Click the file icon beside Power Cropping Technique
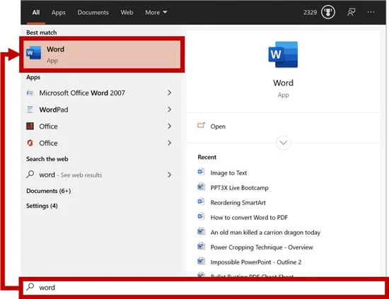Viewport: 389px width, 299px height. coord(201,246)
